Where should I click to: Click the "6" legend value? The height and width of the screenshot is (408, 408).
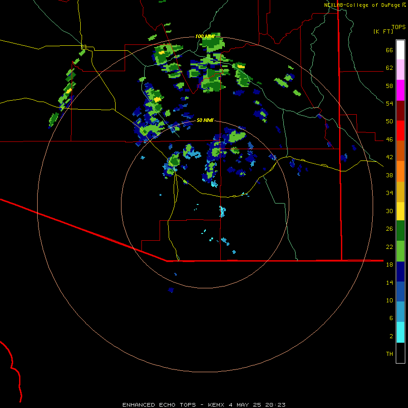(391, 318)
